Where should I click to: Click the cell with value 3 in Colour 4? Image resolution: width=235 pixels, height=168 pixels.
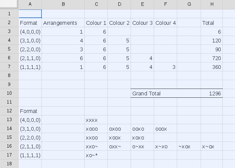click(x=166, y=67)
